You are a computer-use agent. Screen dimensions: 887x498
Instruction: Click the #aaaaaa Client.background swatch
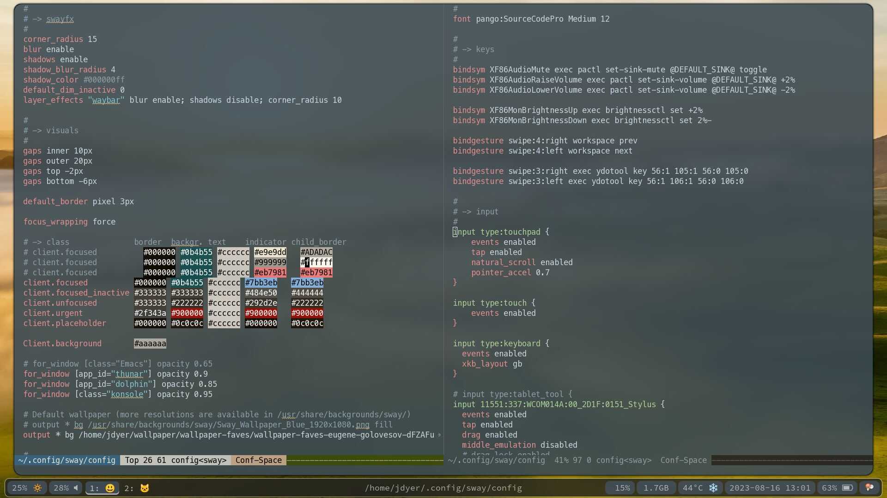(150, 344)
